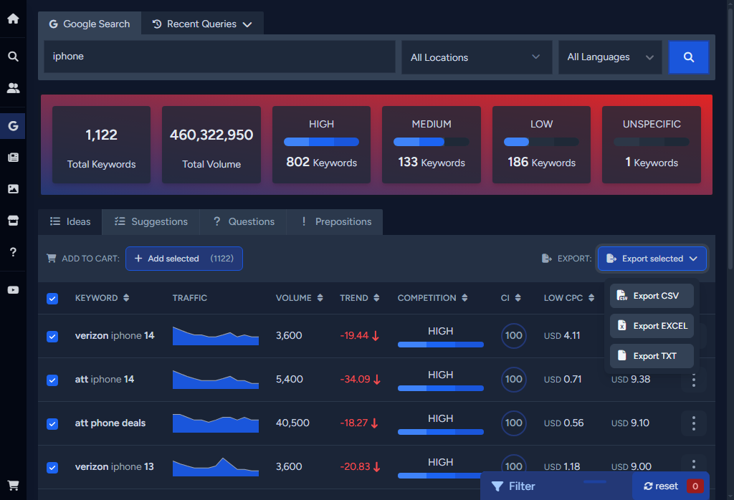The image size is (734, 500).
Task: Click USD 9.10 CPC value
Action: point(630,423)
